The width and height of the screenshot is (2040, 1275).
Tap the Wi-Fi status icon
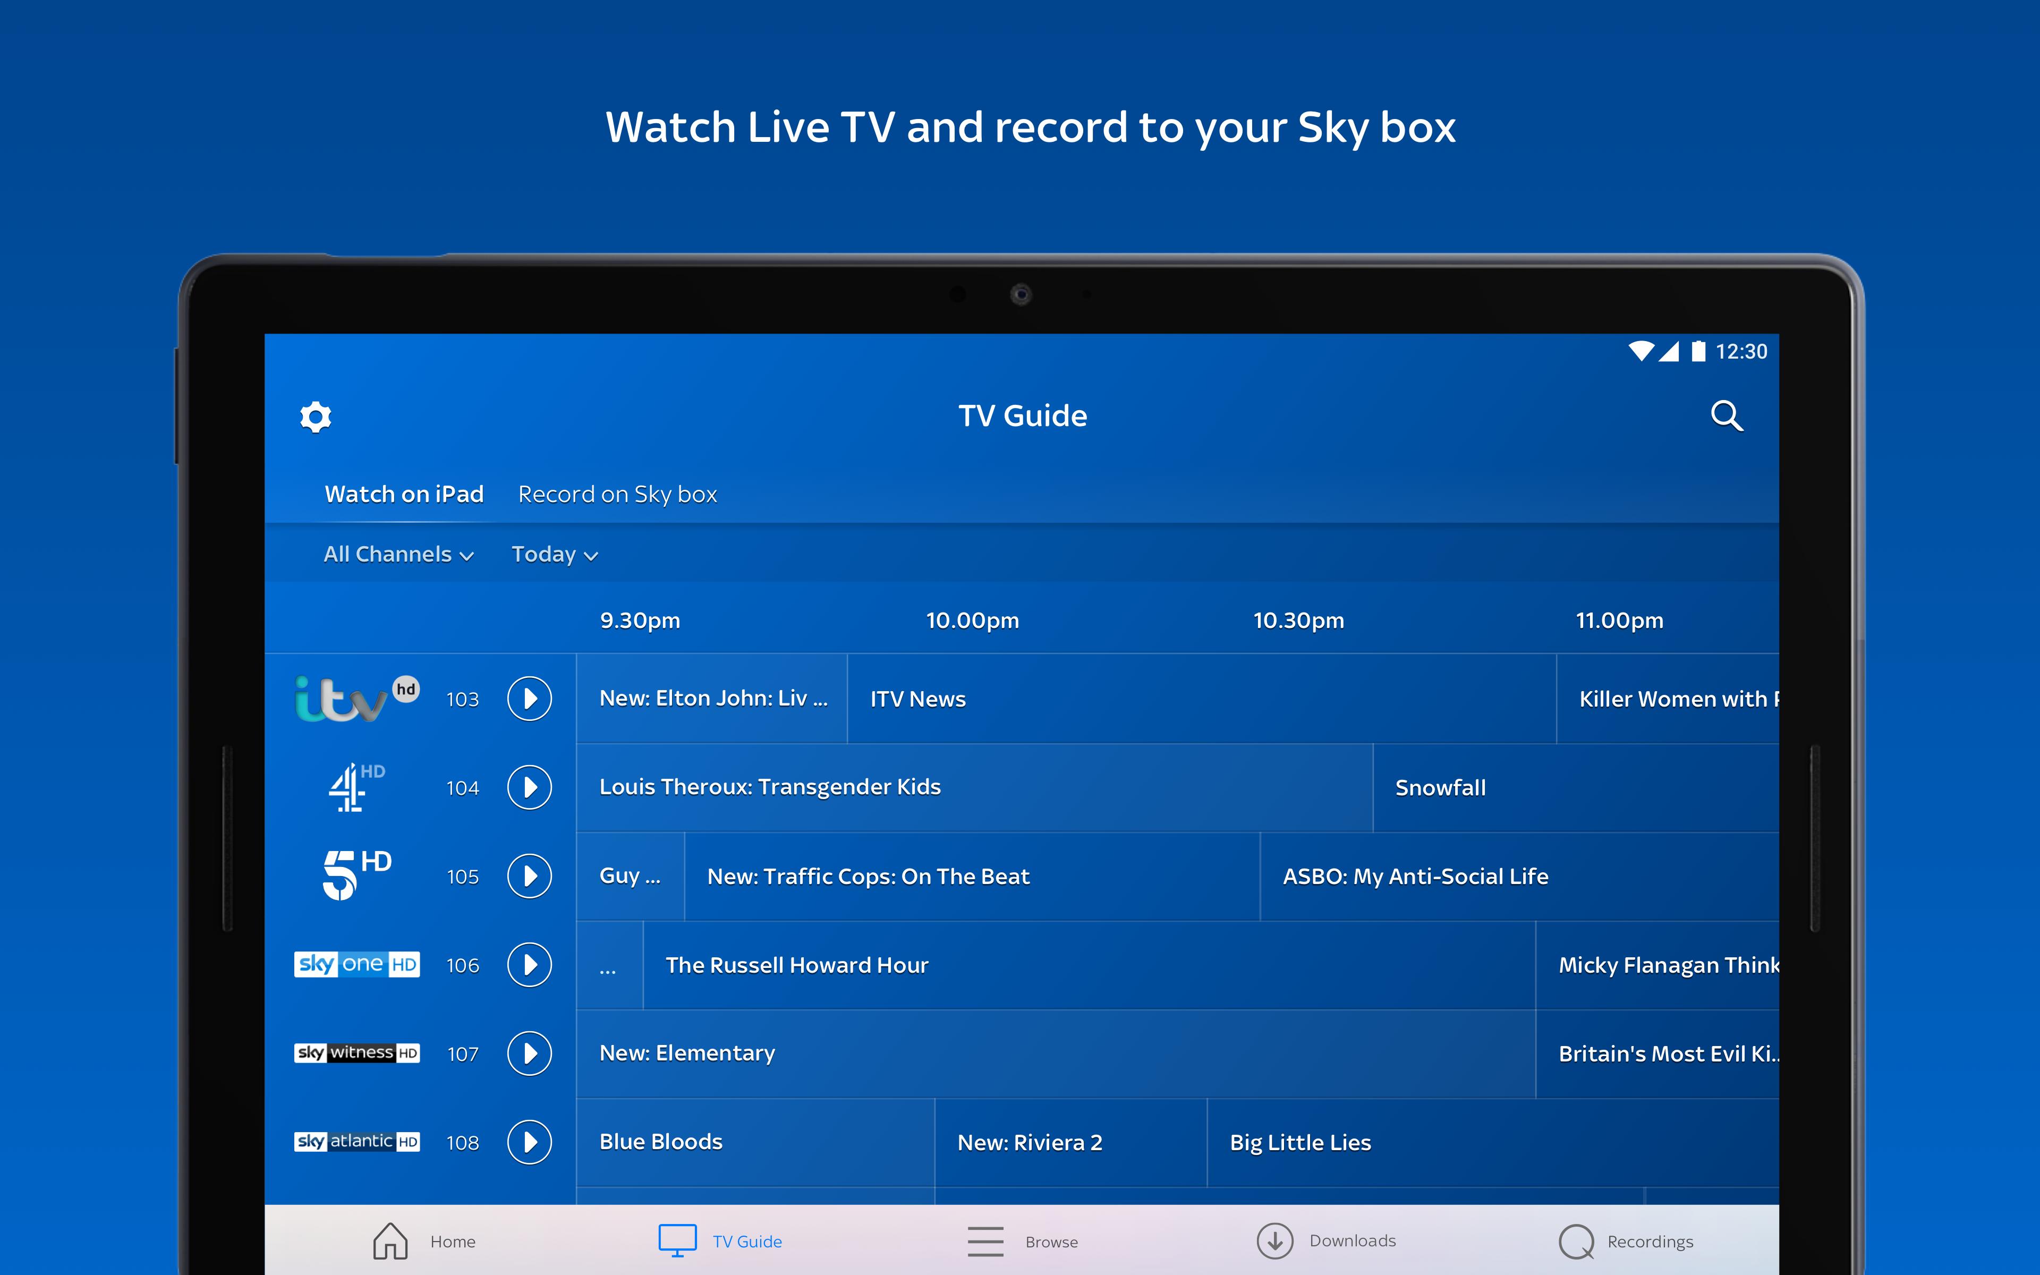click(x=1641, y=351)
